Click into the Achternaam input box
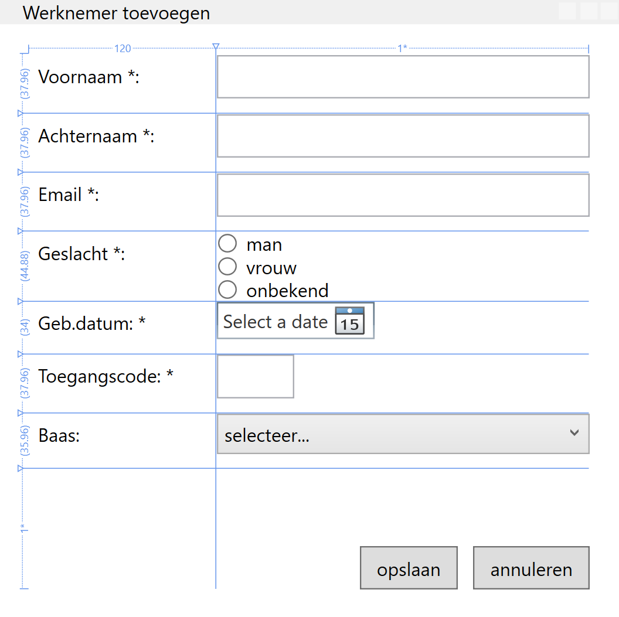The height and width of the screenshot is (617, 619). point(403,136)
